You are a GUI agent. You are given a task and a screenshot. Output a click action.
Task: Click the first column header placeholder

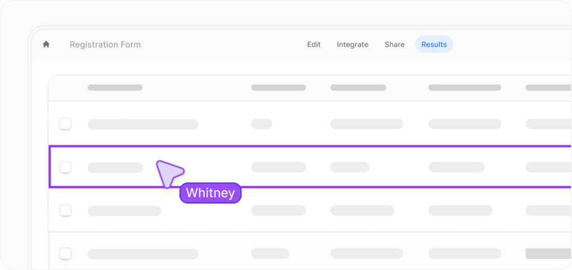[x=115, y=87]
